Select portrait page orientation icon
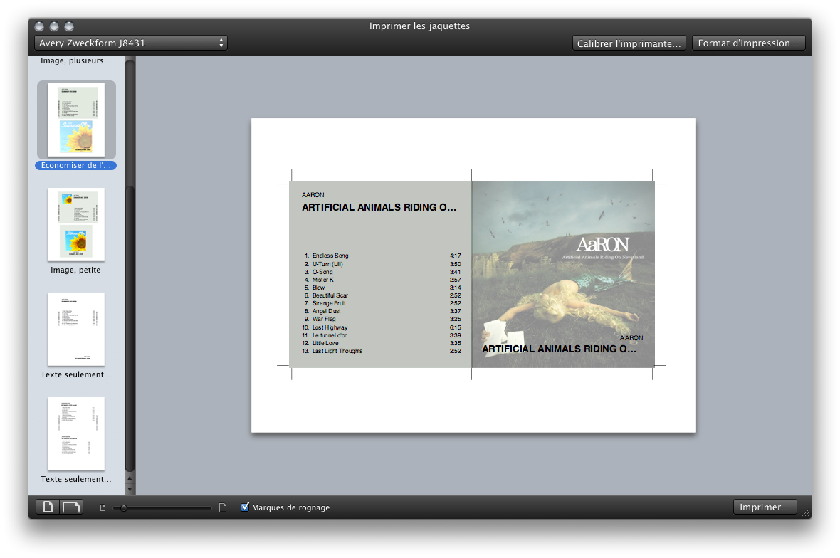840x558 pixels. click(x=48, y=507)
